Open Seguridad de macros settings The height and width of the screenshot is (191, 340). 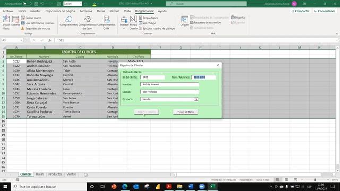coord(36,28)
